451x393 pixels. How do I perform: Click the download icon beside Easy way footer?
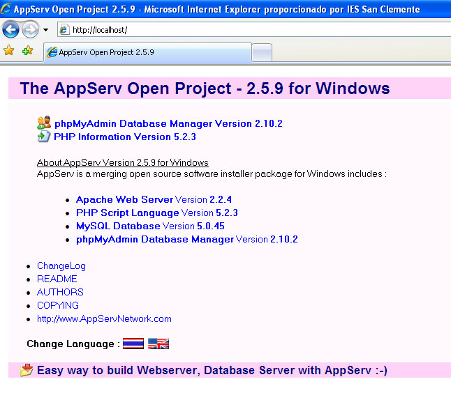click(26, 370)
